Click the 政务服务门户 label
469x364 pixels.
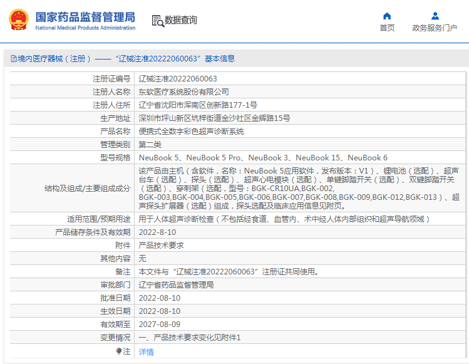tap(435, 28)
